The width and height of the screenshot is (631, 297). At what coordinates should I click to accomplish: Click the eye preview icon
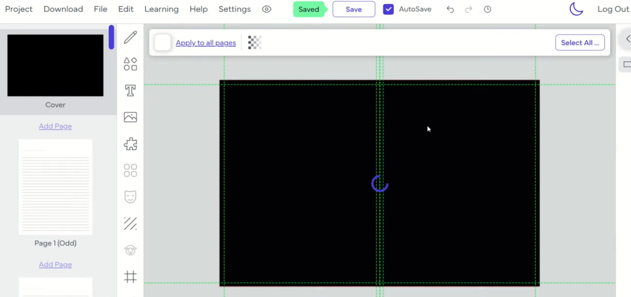267,9
